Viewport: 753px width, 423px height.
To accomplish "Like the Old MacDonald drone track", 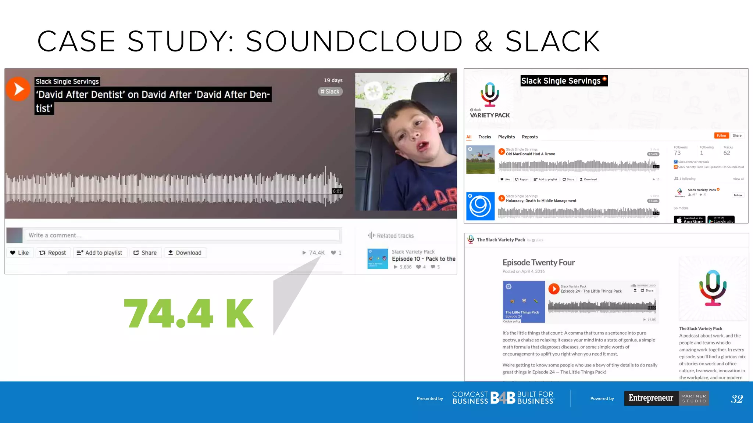I will tap(505, 180).
